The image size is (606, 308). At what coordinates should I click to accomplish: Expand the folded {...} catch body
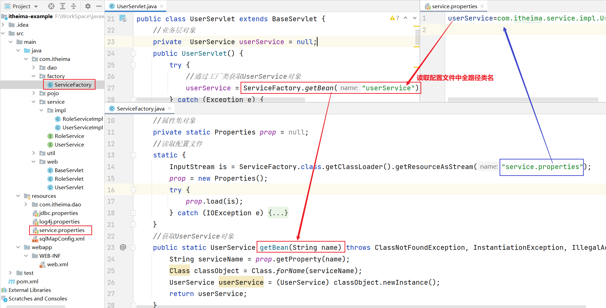pos(278,213)
